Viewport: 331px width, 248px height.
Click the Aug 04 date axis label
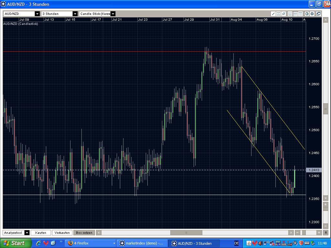(x=236, y=20)
